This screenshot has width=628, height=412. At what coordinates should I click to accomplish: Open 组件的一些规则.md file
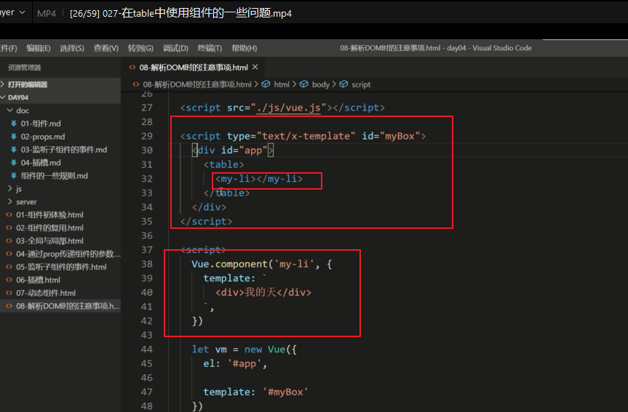[x=54, y=176]
